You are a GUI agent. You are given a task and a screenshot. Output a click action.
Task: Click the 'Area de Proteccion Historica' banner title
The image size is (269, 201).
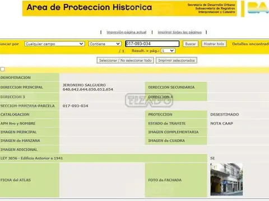89,7
